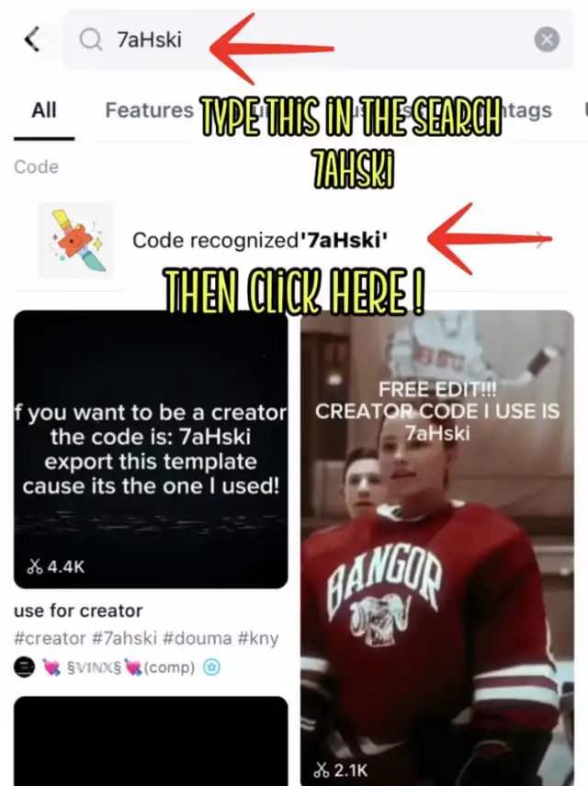588x786 pixels.
Task: Open the 'use for creator' template title
Action: [78, 610]
